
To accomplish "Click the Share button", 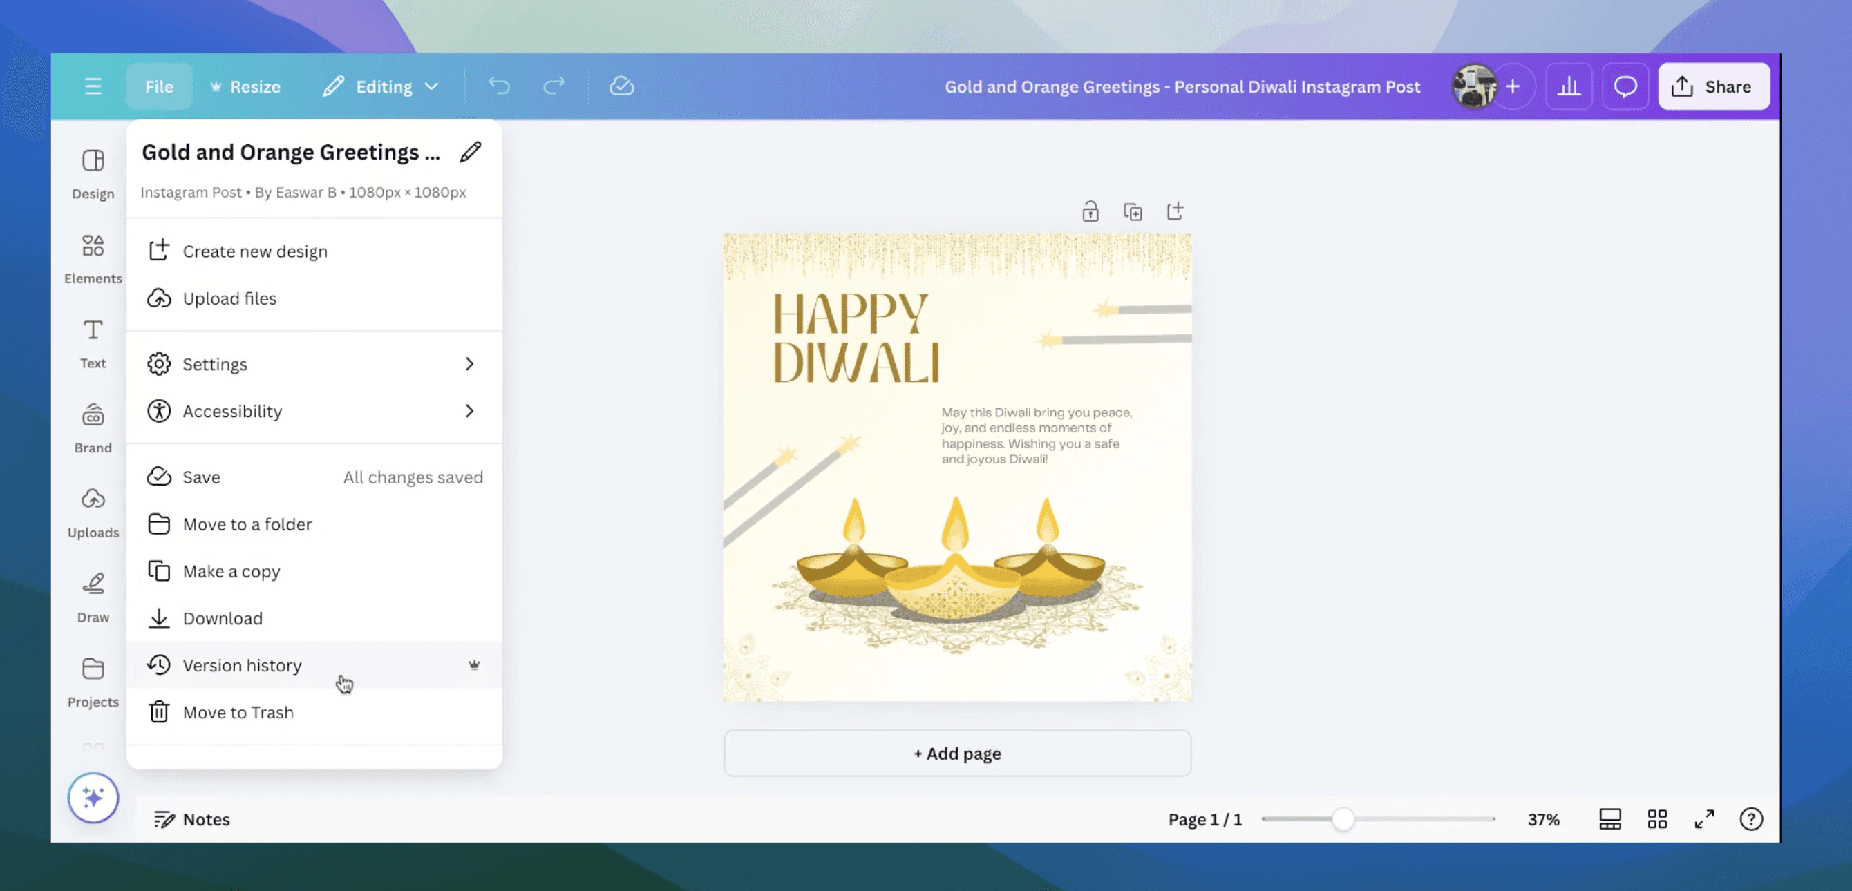I will coord(1714,86).
